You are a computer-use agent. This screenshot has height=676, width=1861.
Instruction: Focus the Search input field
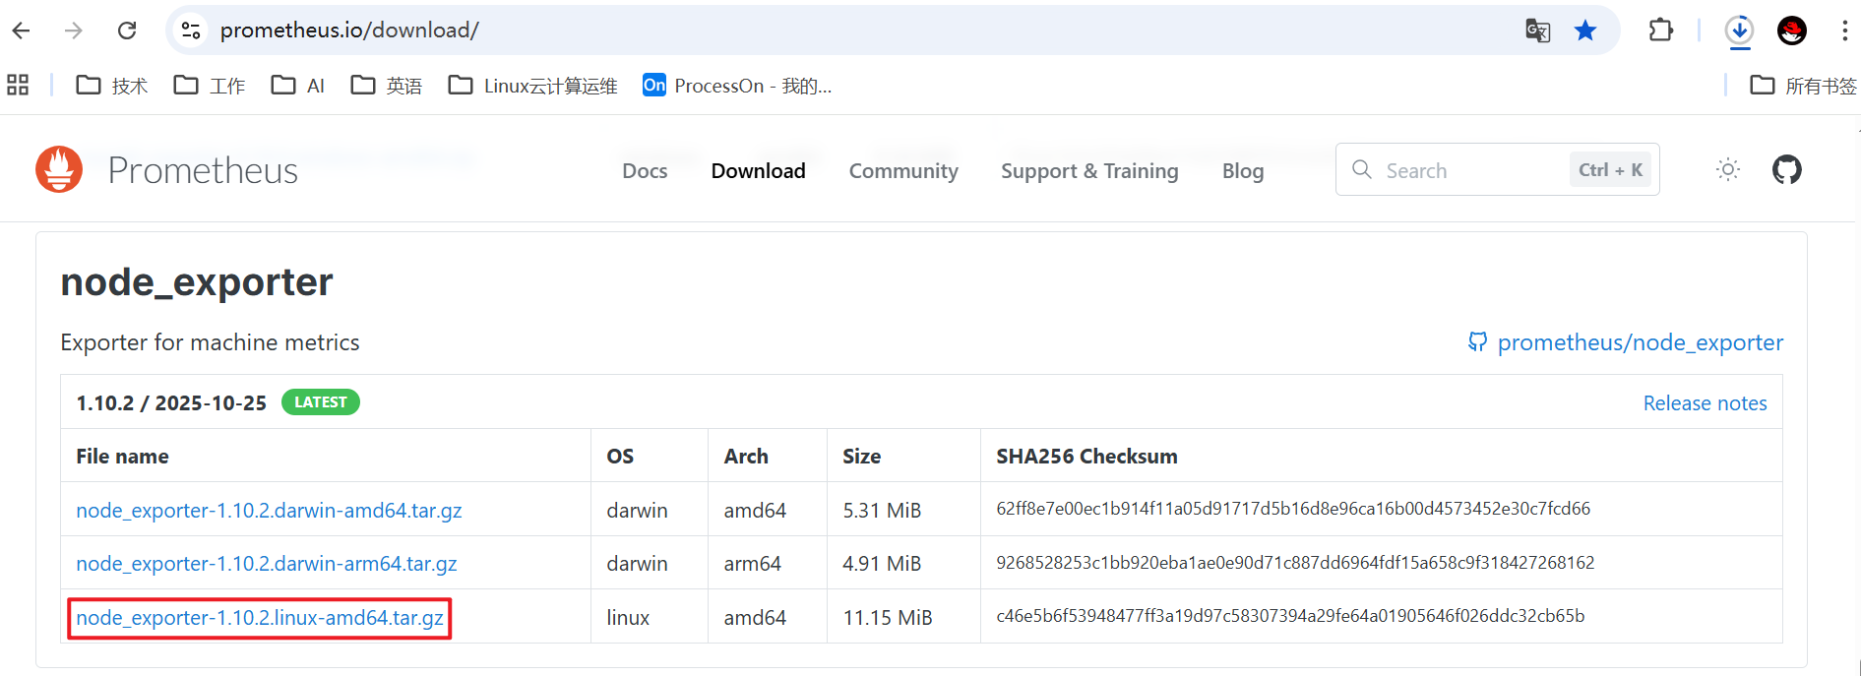tap(1498, 169)
